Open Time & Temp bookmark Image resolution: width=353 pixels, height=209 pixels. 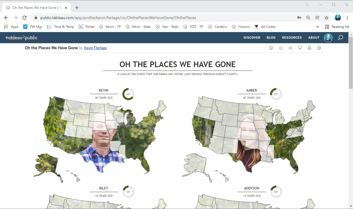60,27
